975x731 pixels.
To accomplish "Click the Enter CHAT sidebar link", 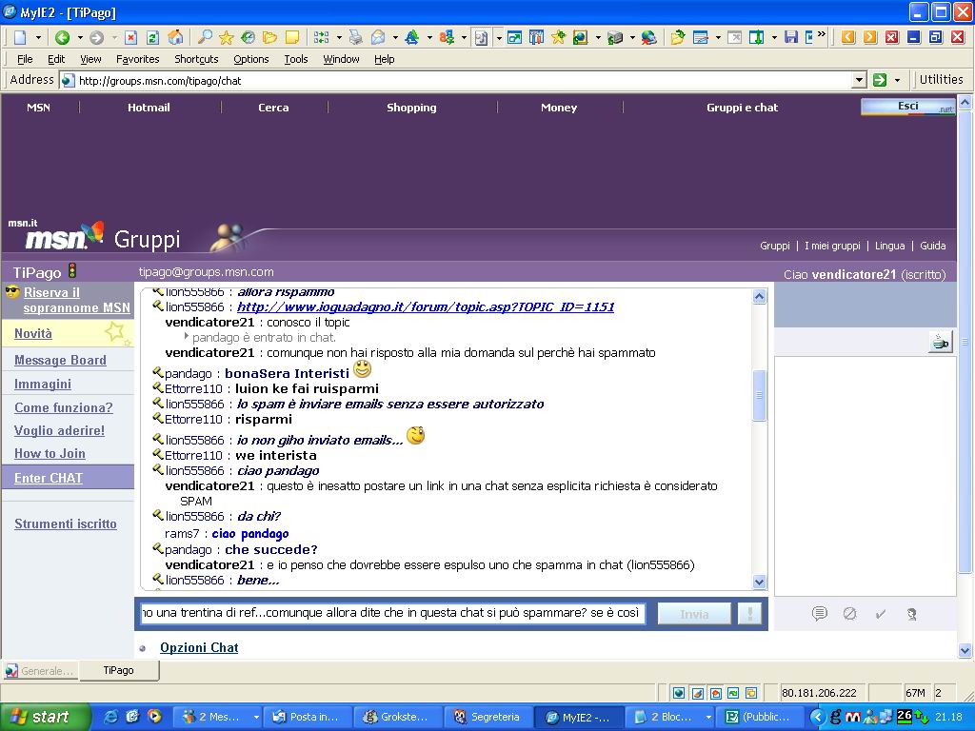I will 49,478.
